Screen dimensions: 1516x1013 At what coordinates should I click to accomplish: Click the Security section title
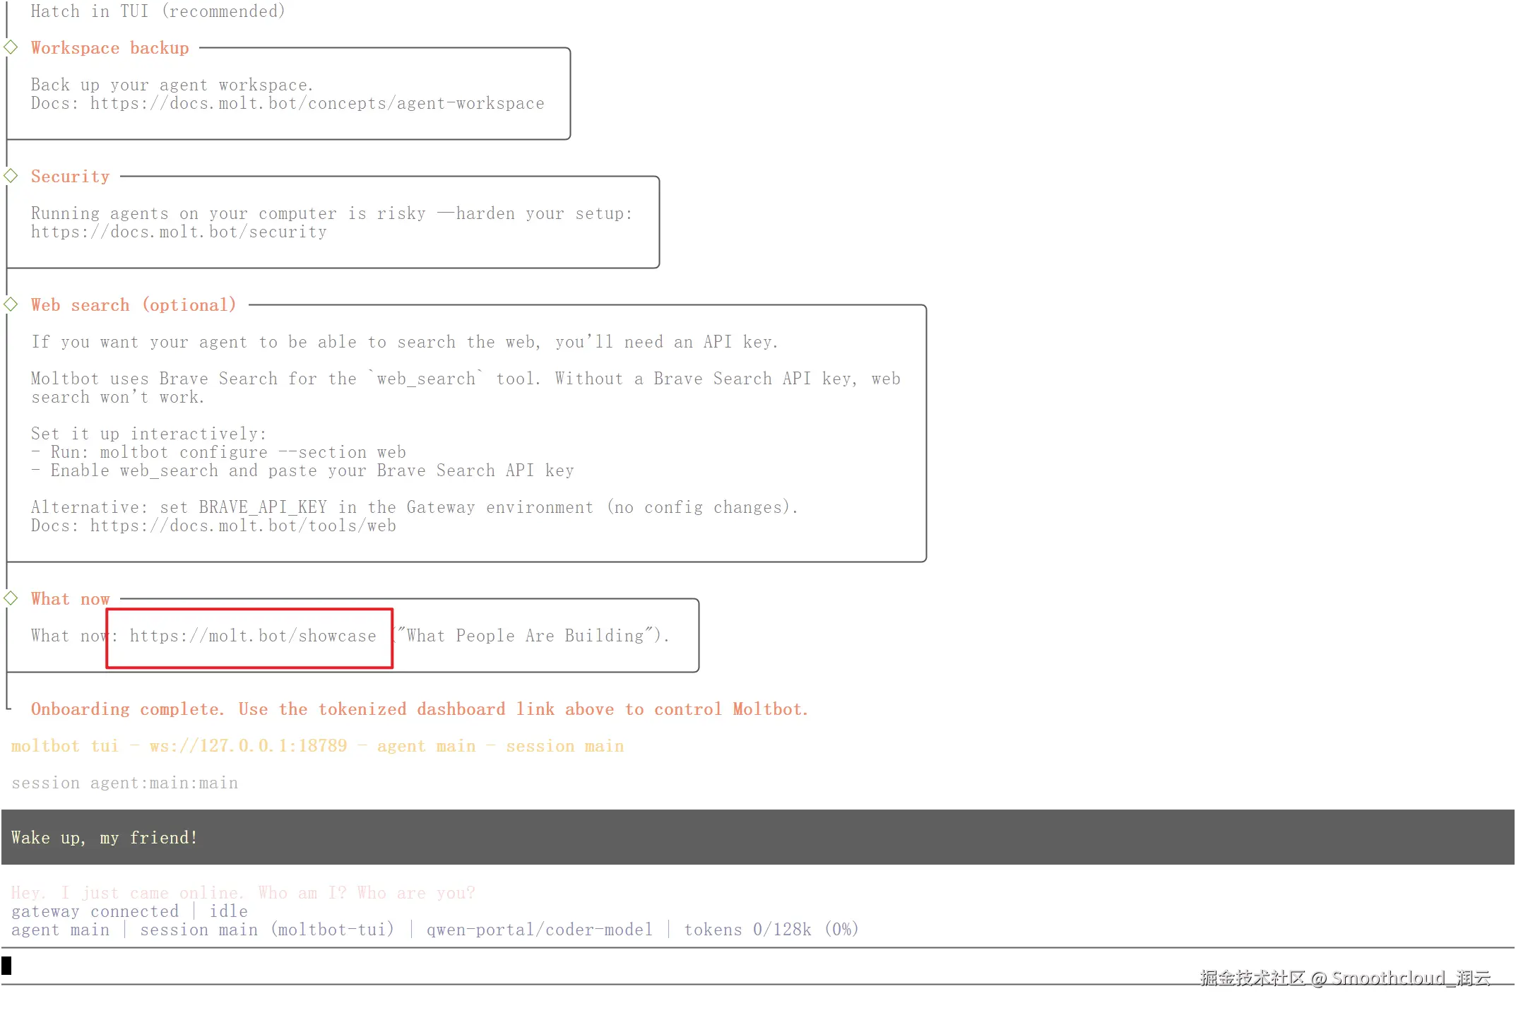[x=70, y=177]
